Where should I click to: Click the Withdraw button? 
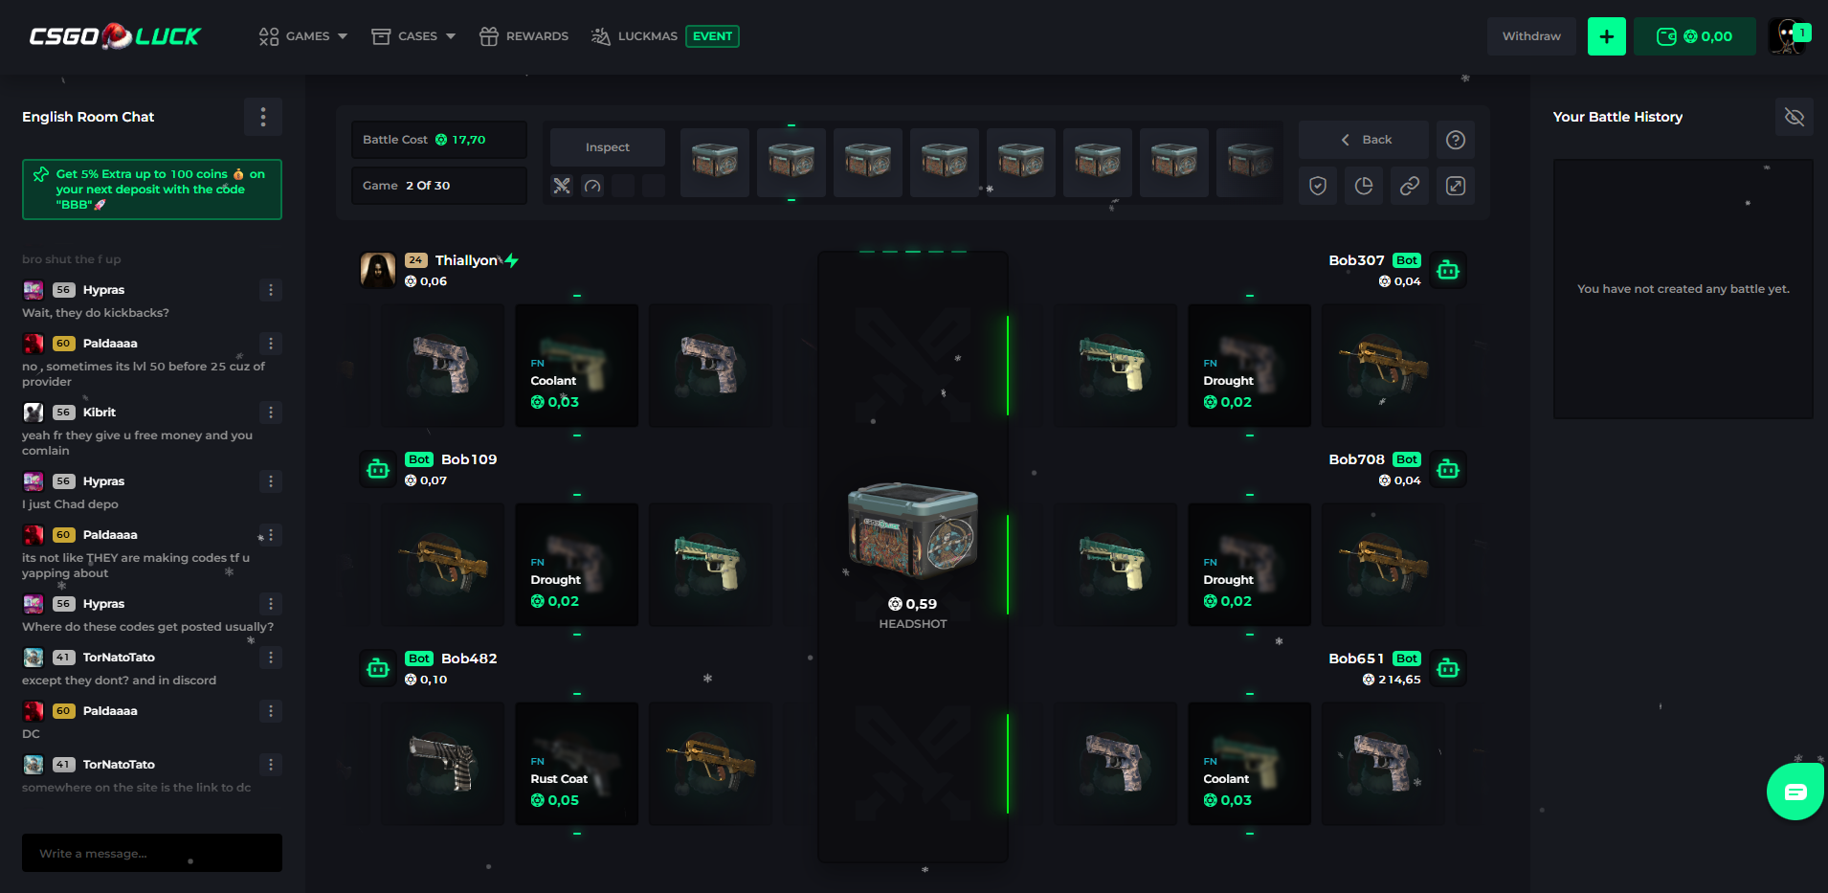point(1530,35)
